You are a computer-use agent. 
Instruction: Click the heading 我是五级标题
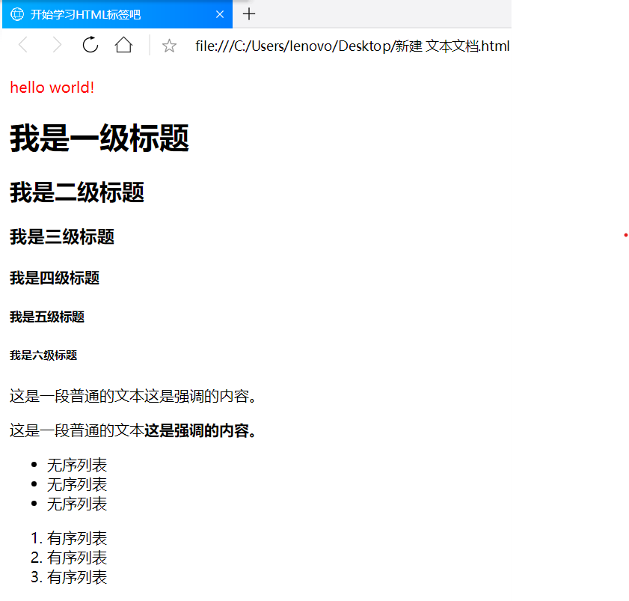[x=46, y=316]
